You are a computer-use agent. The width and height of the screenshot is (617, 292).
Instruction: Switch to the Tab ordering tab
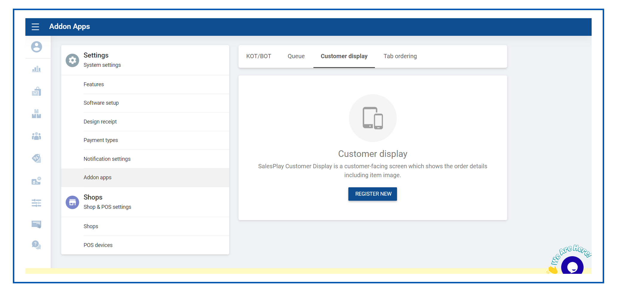tap(400, 56)
